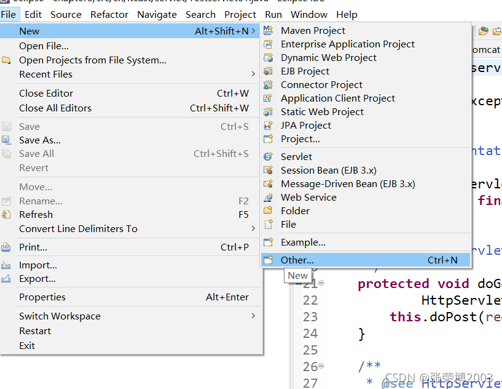This screenshot has height=389, width=502.
Task: Click the Dynamic Web Project globe icon
Action: (x=268, y=58)
